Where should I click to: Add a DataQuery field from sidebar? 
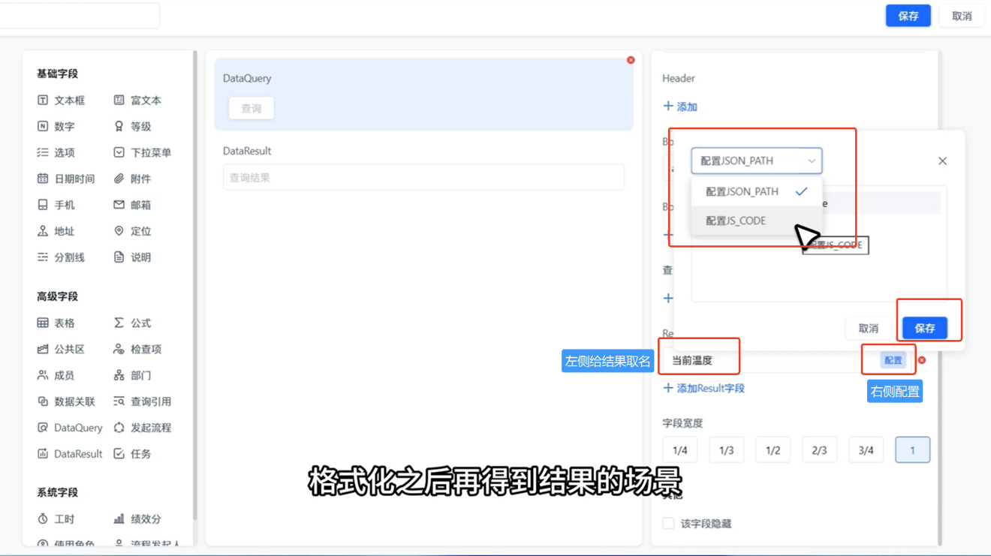tap(70, 428)
